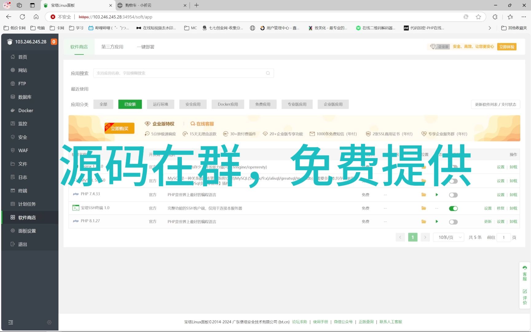The height and width of the screenshot is (332, 531).
Task: Switch to the 第三方应用 tab
Action: pyautogui.click(x=112, y=46)
